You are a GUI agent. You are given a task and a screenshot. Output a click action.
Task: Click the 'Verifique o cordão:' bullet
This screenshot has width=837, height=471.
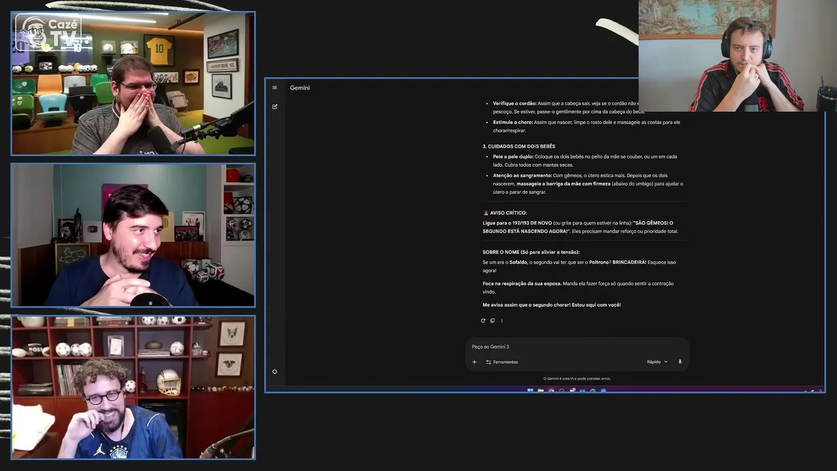tap(515, 103)
